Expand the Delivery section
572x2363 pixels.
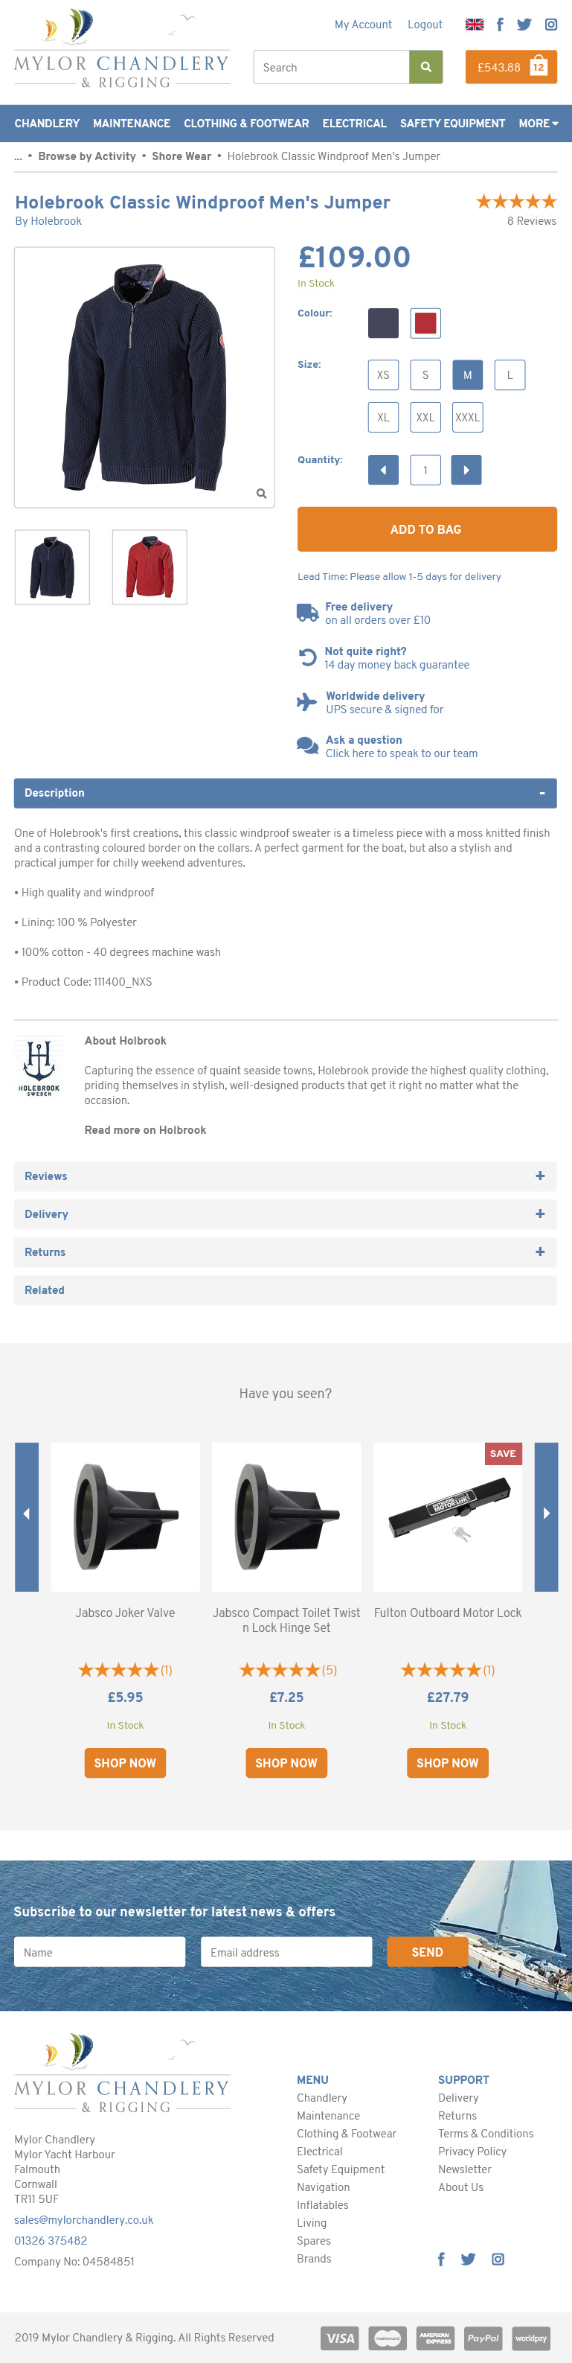[540, 1214]
